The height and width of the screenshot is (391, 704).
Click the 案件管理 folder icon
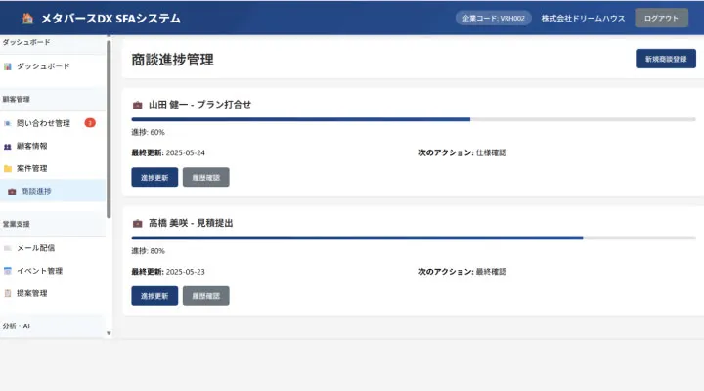[8, 169]
